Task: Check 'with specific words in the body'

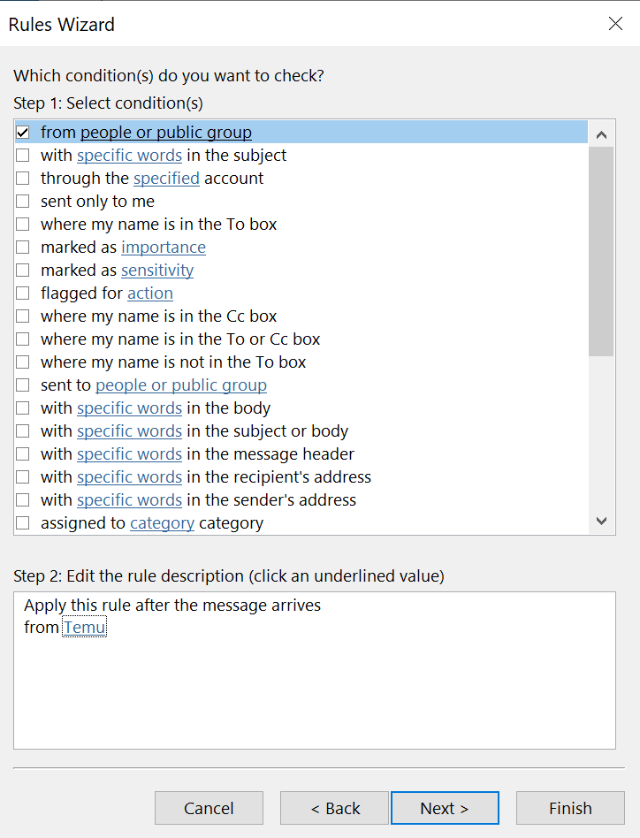Action: point(22,408)
